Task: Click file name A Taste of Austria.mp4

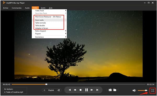Action: (14, 92)
